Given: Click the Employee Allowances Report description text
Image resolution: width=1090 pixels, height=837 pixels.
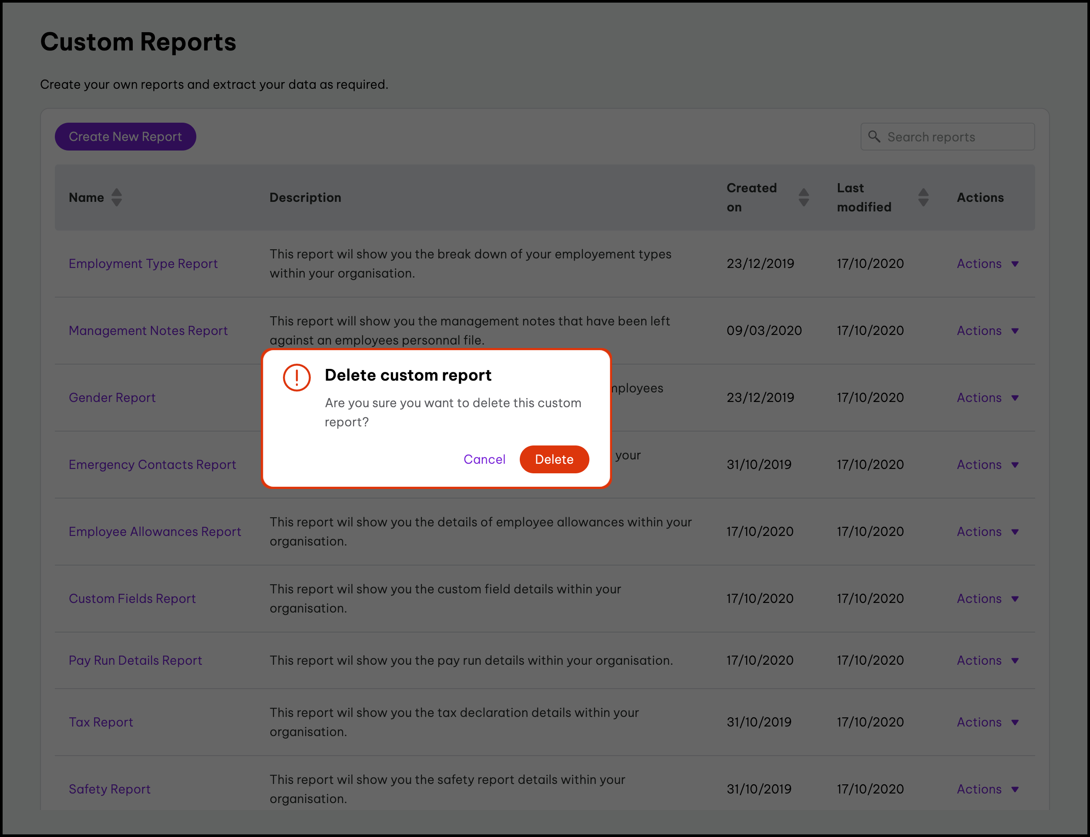Looking at the screenshot, I should (x=481, y=532).
